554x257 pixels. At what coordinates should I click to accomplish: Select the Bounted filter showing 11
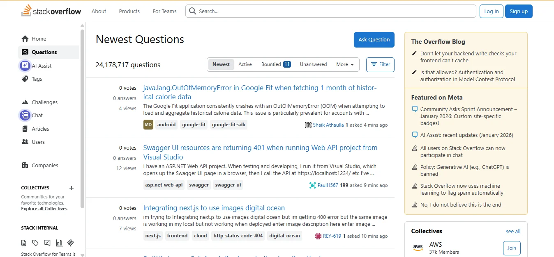coord(270,64)
